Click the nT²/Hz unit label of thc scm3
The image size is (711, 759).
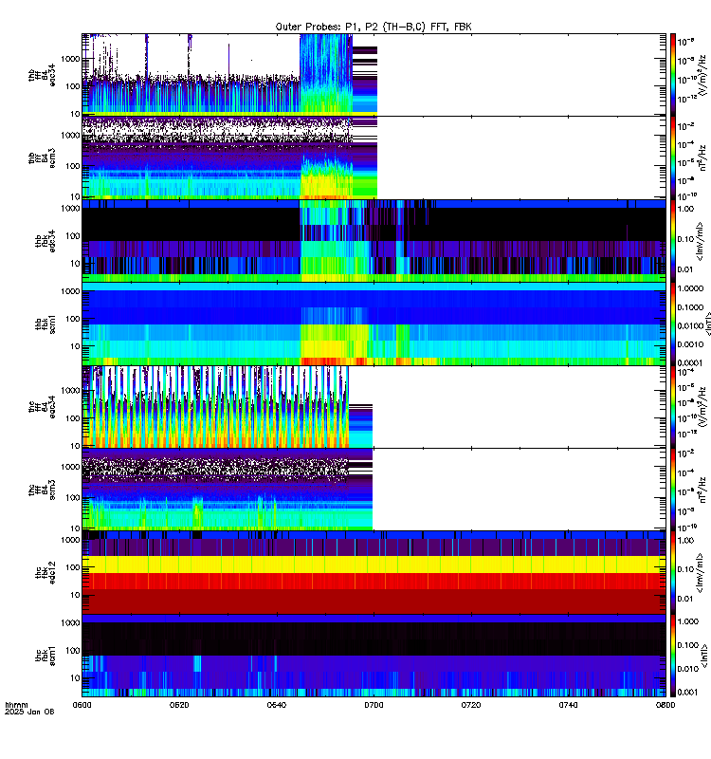click(703, 490)
